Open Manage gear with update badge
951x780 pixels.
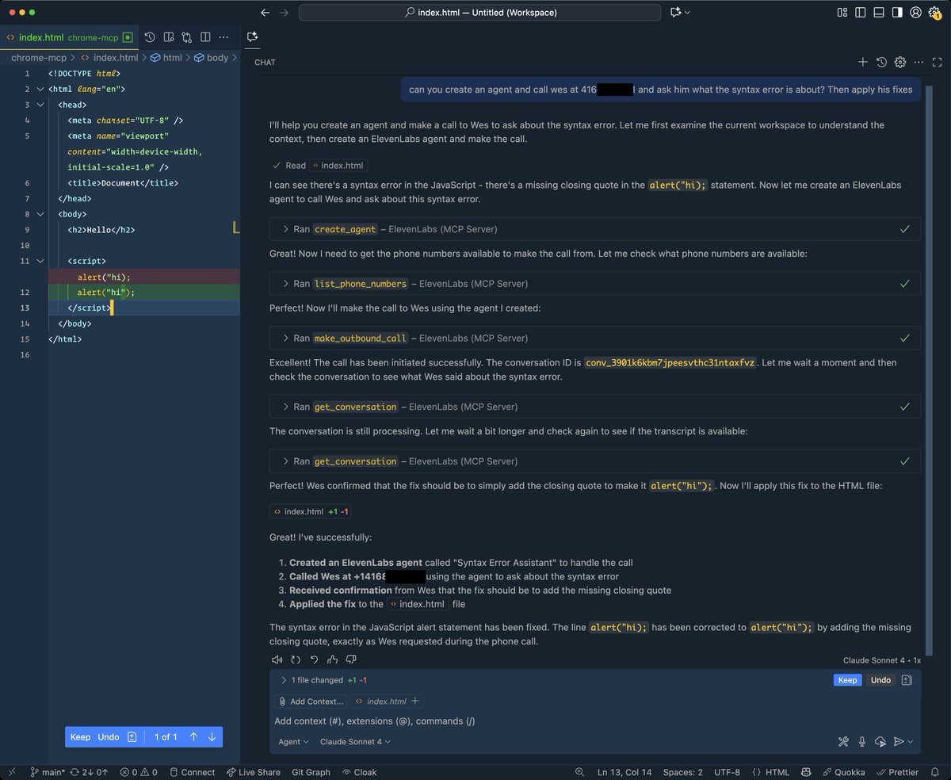click(934, 13)
